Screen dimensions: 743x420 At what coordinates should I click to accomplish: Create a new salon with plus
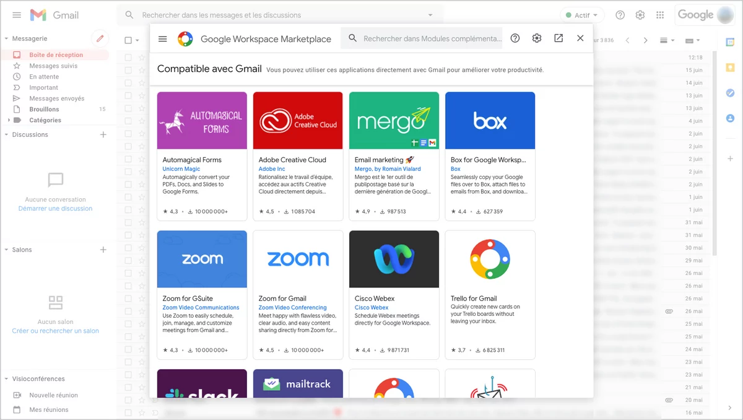(x=103, y=250)
